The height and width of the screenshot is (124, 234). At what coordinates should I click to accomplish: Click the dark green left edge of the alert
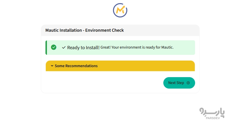coord(46,47)
